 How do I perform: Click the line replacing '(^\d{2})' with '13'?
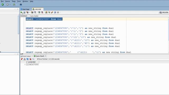(x=73, y=40)
